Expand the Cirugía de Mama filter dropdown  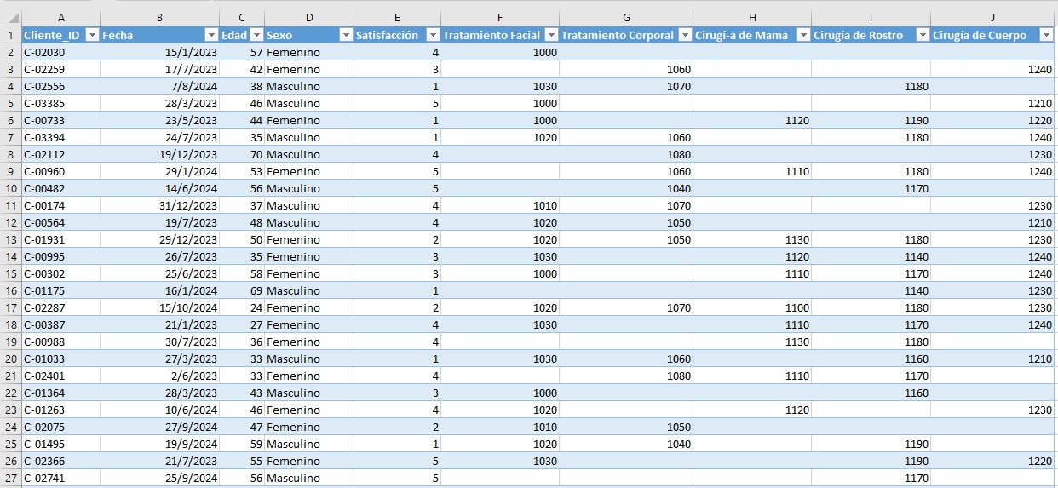click(803, 35)
